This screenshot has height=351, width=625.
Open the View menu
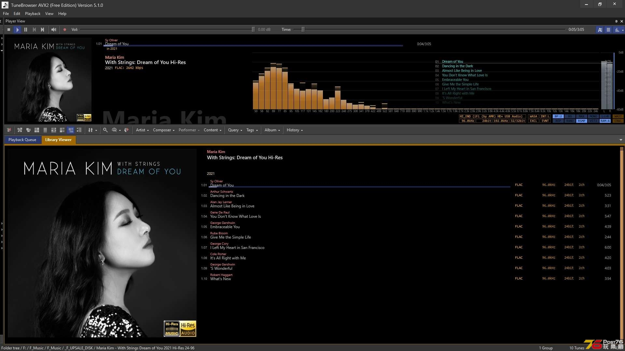coord(49,14)
